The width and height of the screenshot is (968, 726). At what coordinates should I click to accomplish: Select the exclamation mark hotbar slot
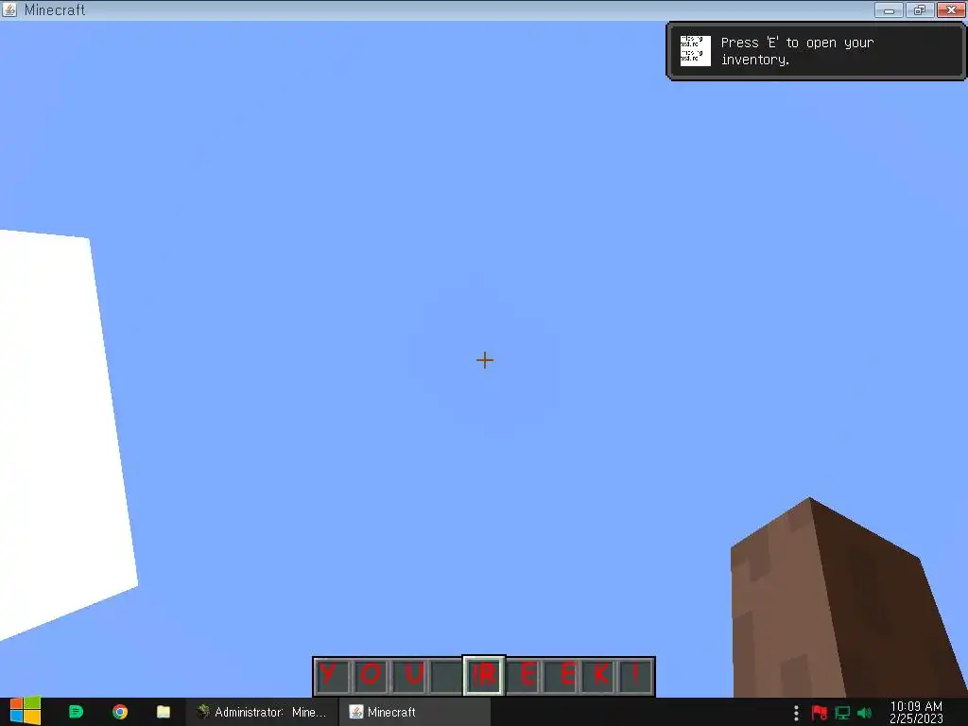(x=634, y=675)
